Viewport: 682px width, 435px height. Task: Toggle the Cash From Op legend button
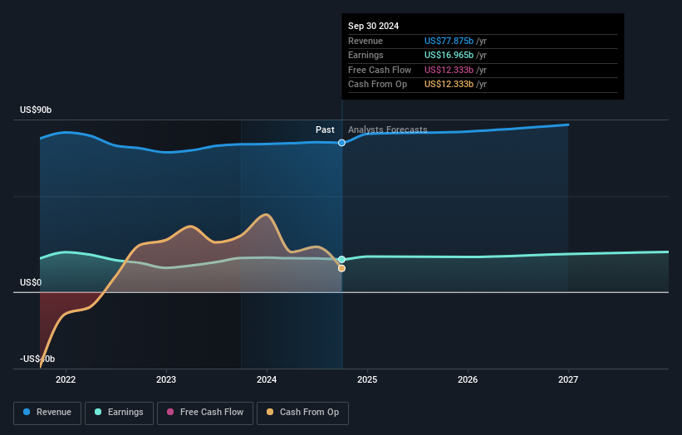point(302,413)
